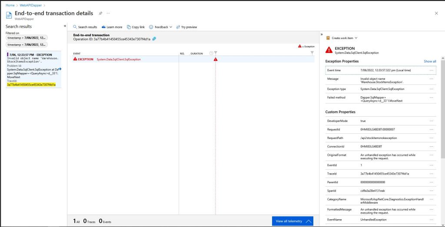Image resolution: width=445 pixels, height=227 pixels.
Task: Copy the Operation ID with copy icon
Action: (x=154, y=39)
